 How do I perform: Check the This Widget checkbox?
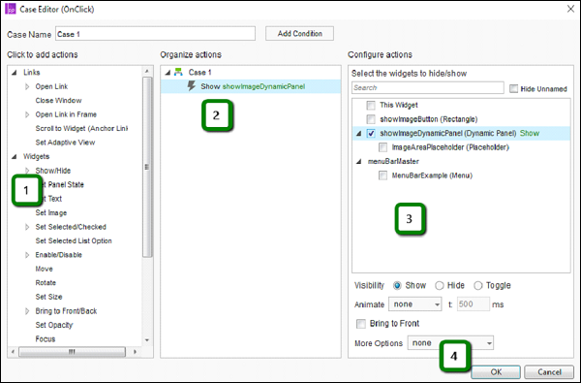[x=371, y=106]
